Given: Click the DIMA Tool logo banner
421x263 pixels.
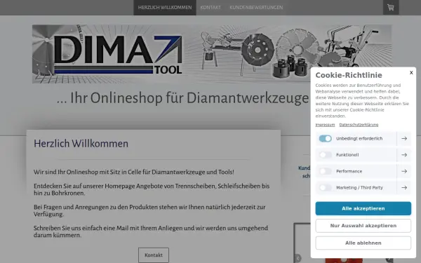Looking at the screenshot, I should [x=212, y=54].
